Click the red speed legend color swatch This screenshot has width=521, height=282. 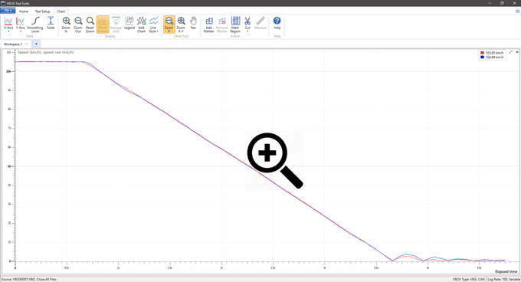tap(482, 53)
